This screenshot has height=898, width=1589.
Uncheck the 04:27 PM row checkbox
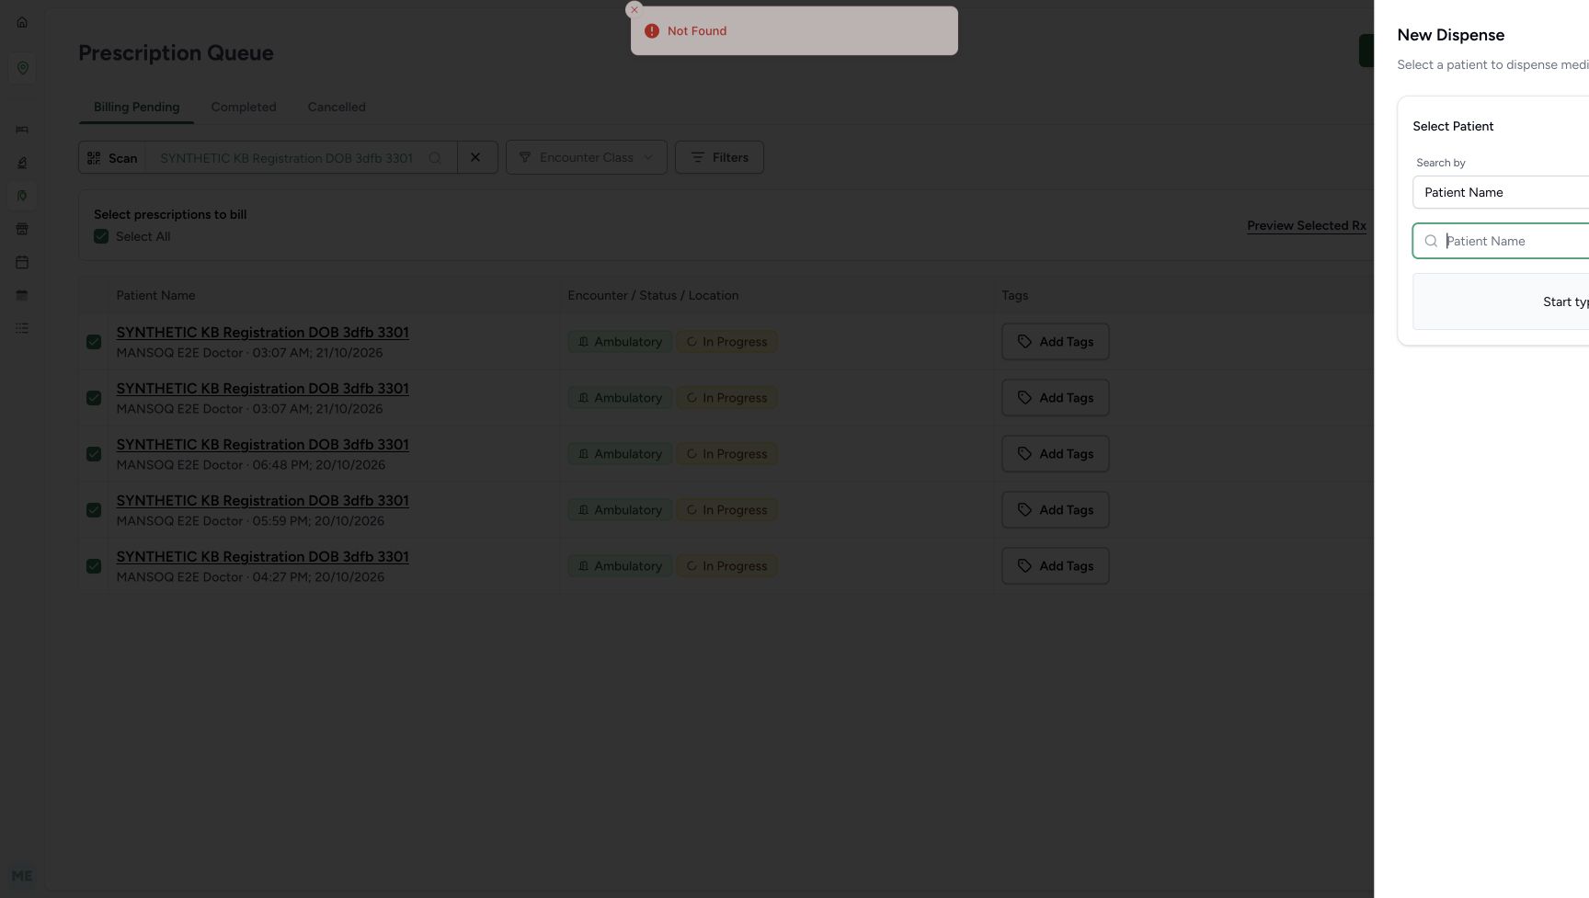click(x=94, y=566)
